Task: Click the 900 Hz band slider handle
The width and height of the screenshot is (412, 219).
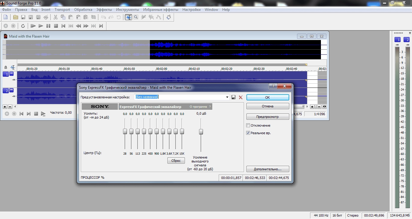Action: 157,131
